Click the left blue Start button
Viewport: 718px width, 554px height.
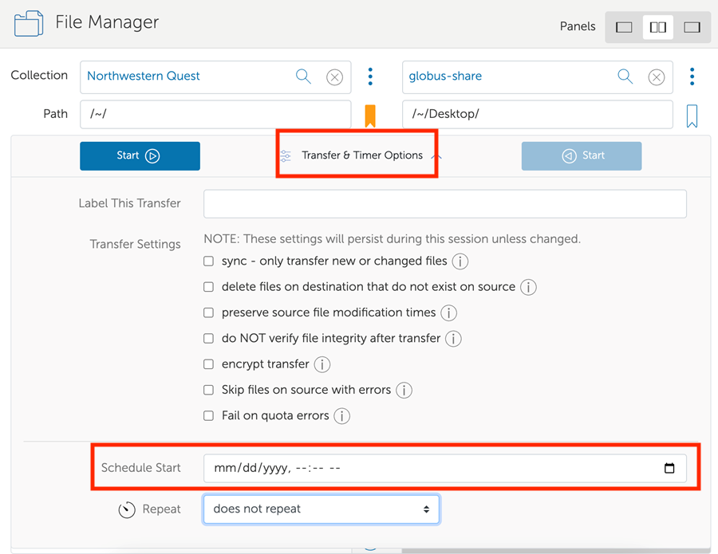click(140, 156)
